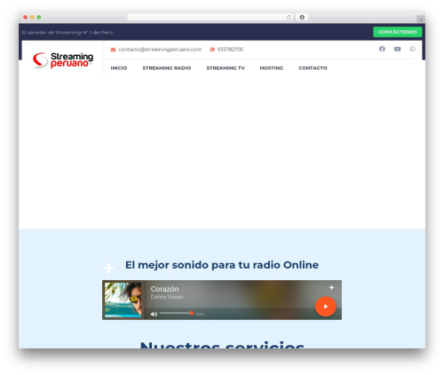Minimize the browser window yellow button

pos(32,18)
